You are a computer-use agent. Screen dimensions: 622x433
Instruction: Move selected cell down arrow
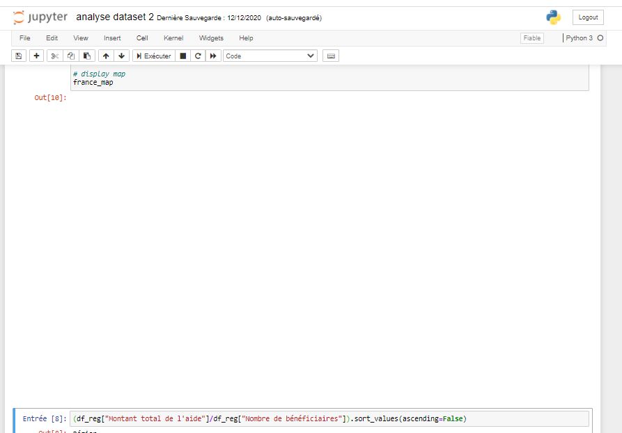click(121, 56)
